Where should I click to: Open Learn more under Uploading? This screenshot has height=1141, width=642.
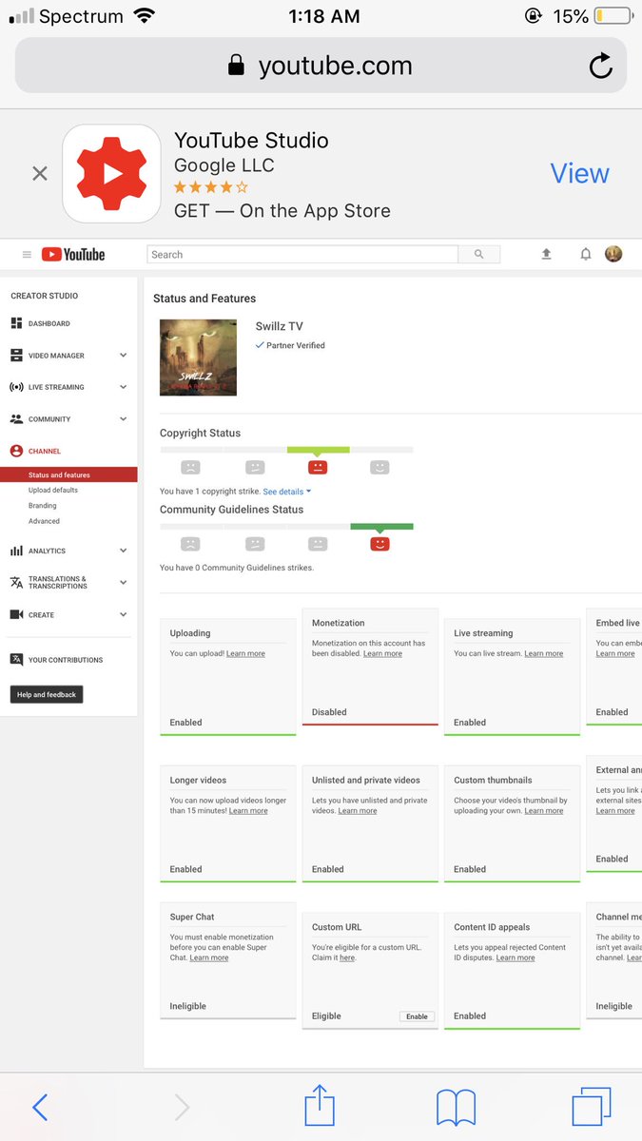245,654
